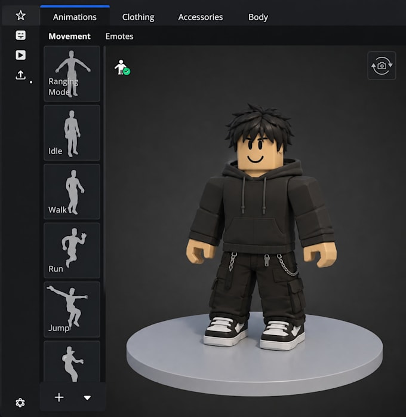406x417 pixels.
Task: Select the partially visible tile below Jump
Action: tap(72, 361)
